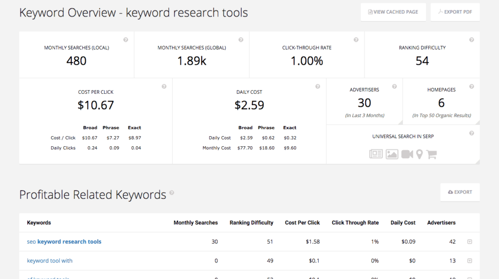The height and width of the screenshot is (279, 499).
Task: Sort by Click Through Rate column header
Action: (x=355, y=223)
